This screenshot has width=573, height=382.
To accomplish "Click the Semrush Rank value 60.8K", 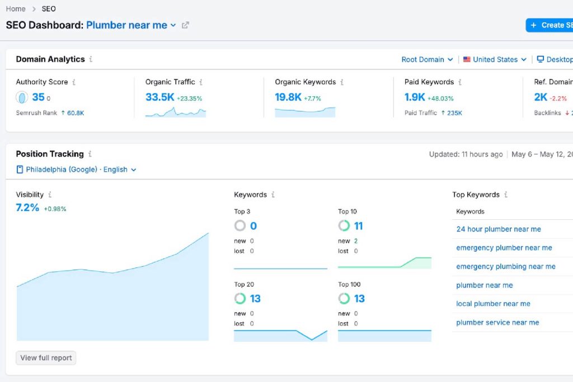I will (76, 113).
